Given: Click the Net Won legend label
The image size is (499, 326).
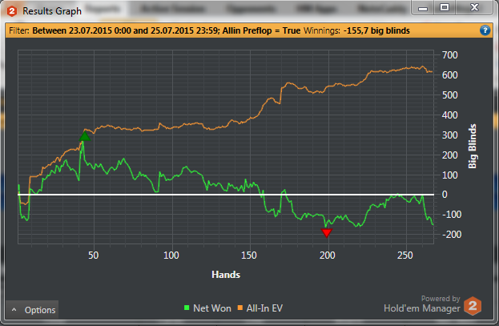Looking at the screenshot, I should [x=212, y=308].
